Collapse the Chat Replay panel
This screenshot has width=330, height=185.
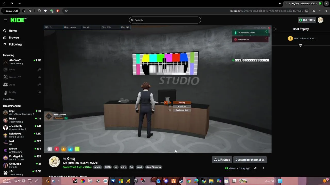coord(275,29)
